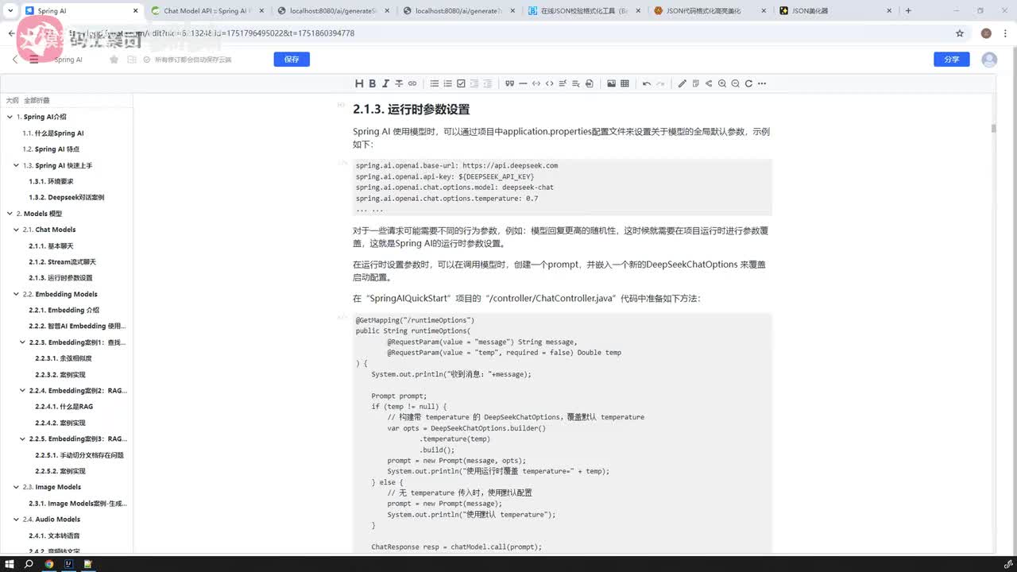The height and width of the screenshot is (572, 1017).
Task: Insert ordered numbered list
Action: click(x=447, y=83)
